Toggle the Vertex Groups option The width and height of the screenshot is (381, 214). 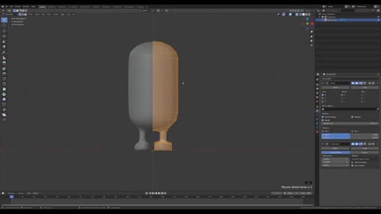323,117
